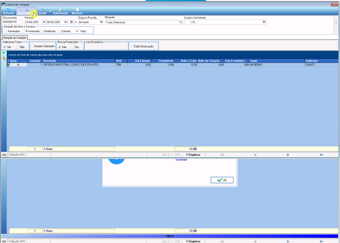Select the Todos radio button
The width and height of the screenshot is (340, 243).
point(77,31)
